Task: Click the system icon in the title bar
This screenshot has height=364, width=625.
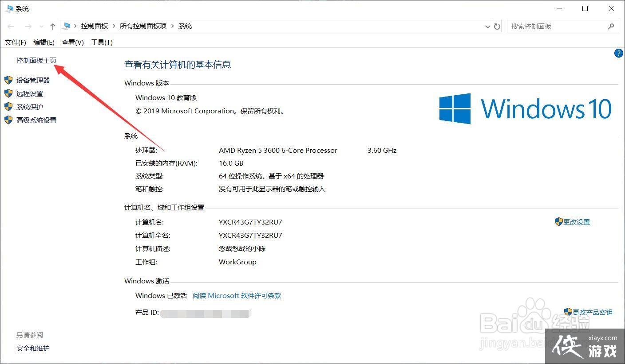Action: [9, 8]
